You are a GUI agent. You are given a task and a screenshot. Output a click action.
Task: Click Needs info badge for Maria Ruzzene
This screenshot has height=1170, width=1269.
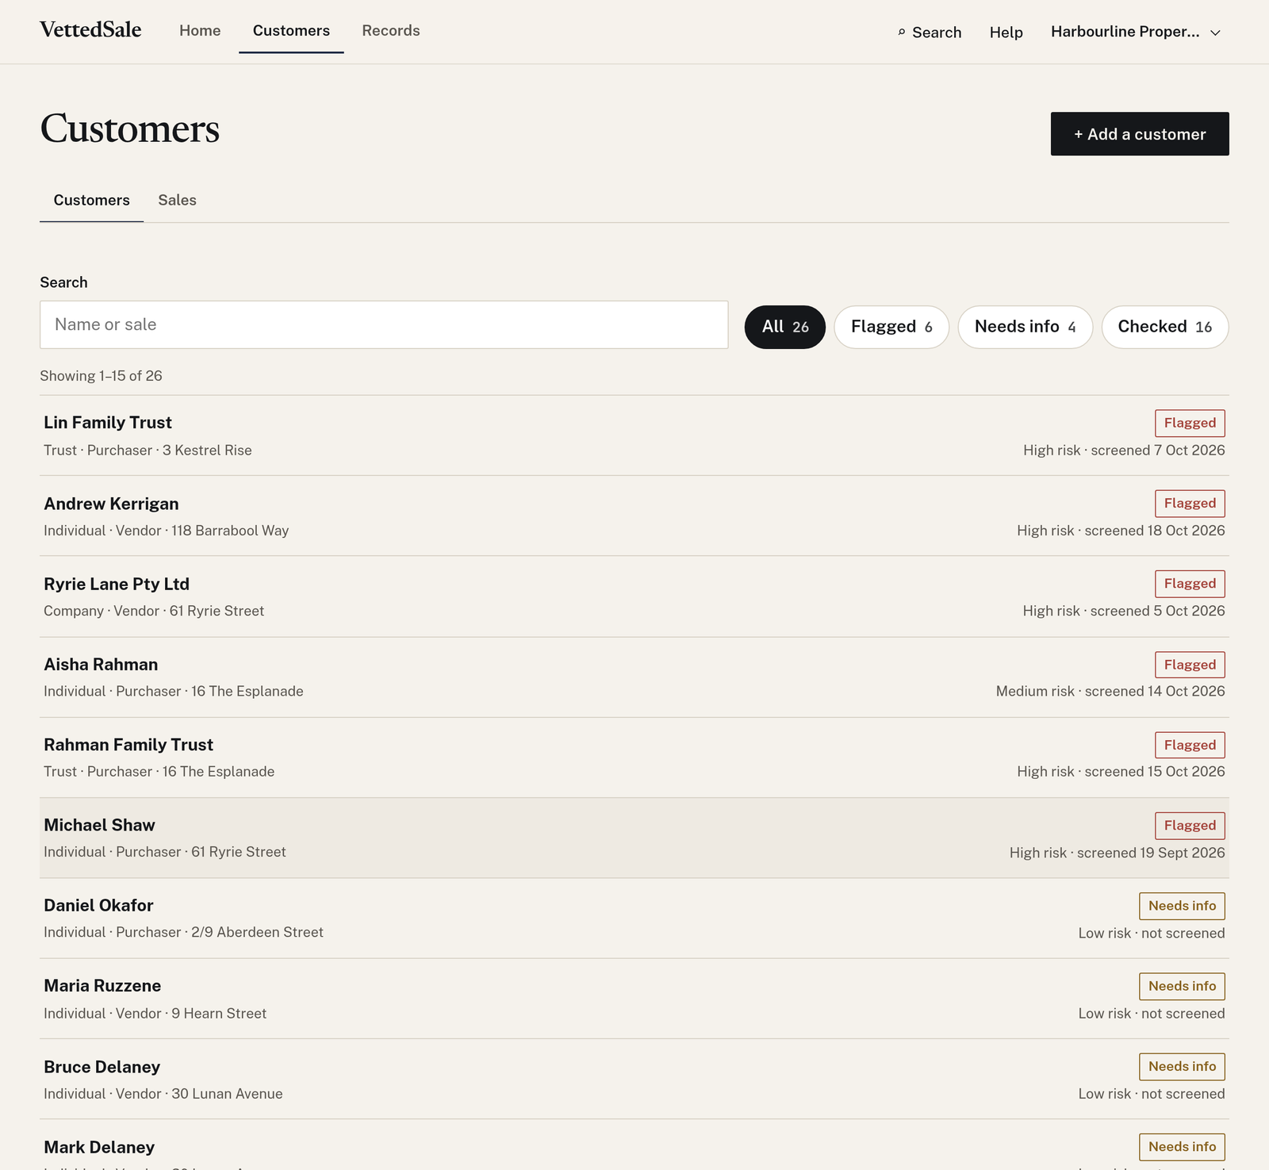[x=1182, y=986]
